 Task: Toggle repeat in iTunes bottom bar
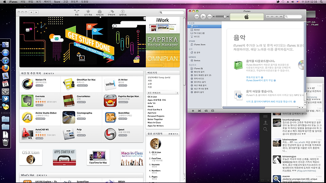(206, 111)
